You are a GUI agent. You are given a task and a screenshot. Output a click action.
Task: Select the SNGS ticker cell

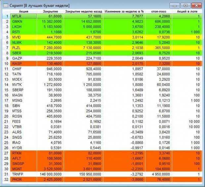point(23,137)
